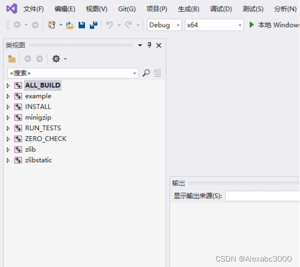Image resolution: width=300 pixels, height=267 pixels.
Task: Click the undo toolbar icon
Action: click(x=109, y=25)
